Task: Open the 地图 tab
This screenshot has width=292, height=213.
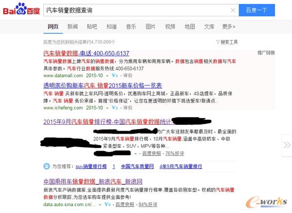Action: 190,27
